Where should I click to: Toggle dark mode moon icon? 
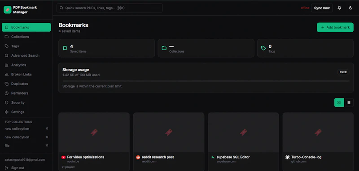(x=350, y=8)
